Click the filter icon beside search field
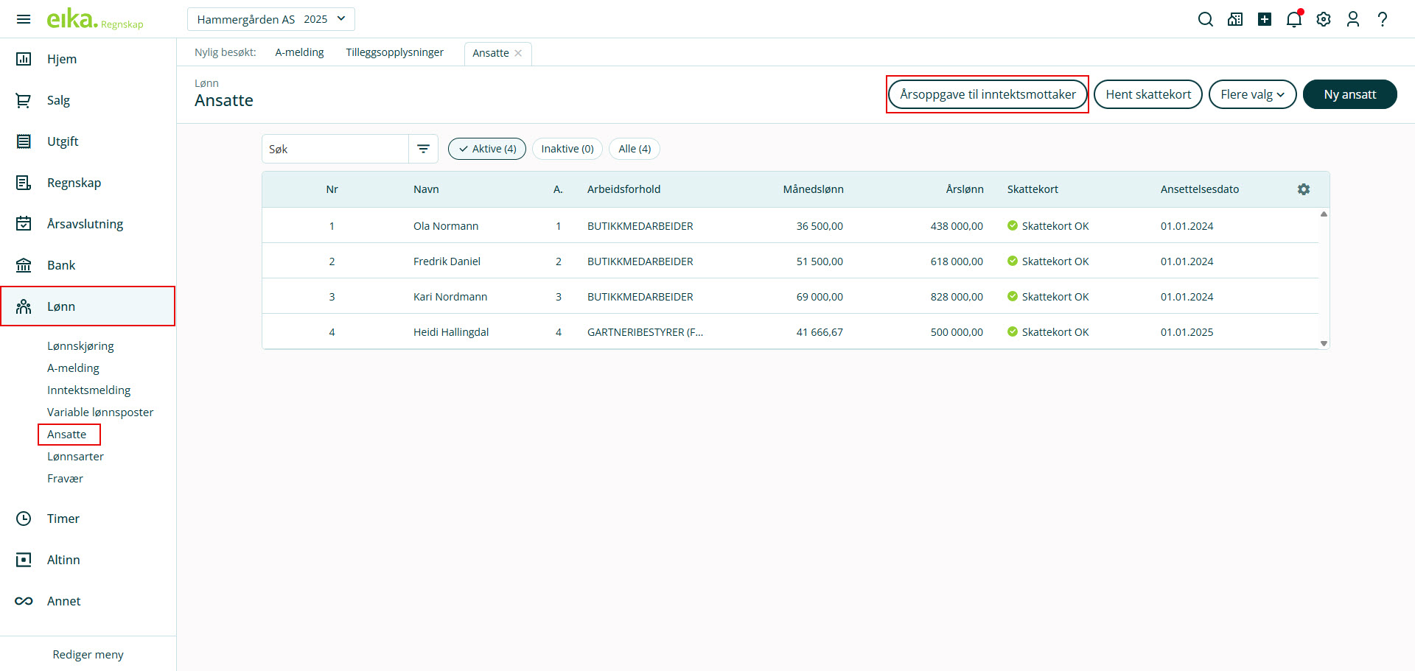The width and height of the screenshot is (1415, 671). [423, 149]
